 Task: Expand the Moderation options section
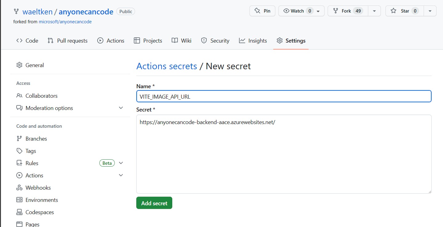point(121,108)
